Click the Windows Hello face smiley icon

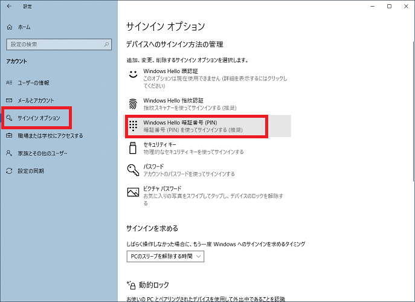pos(133,74)
